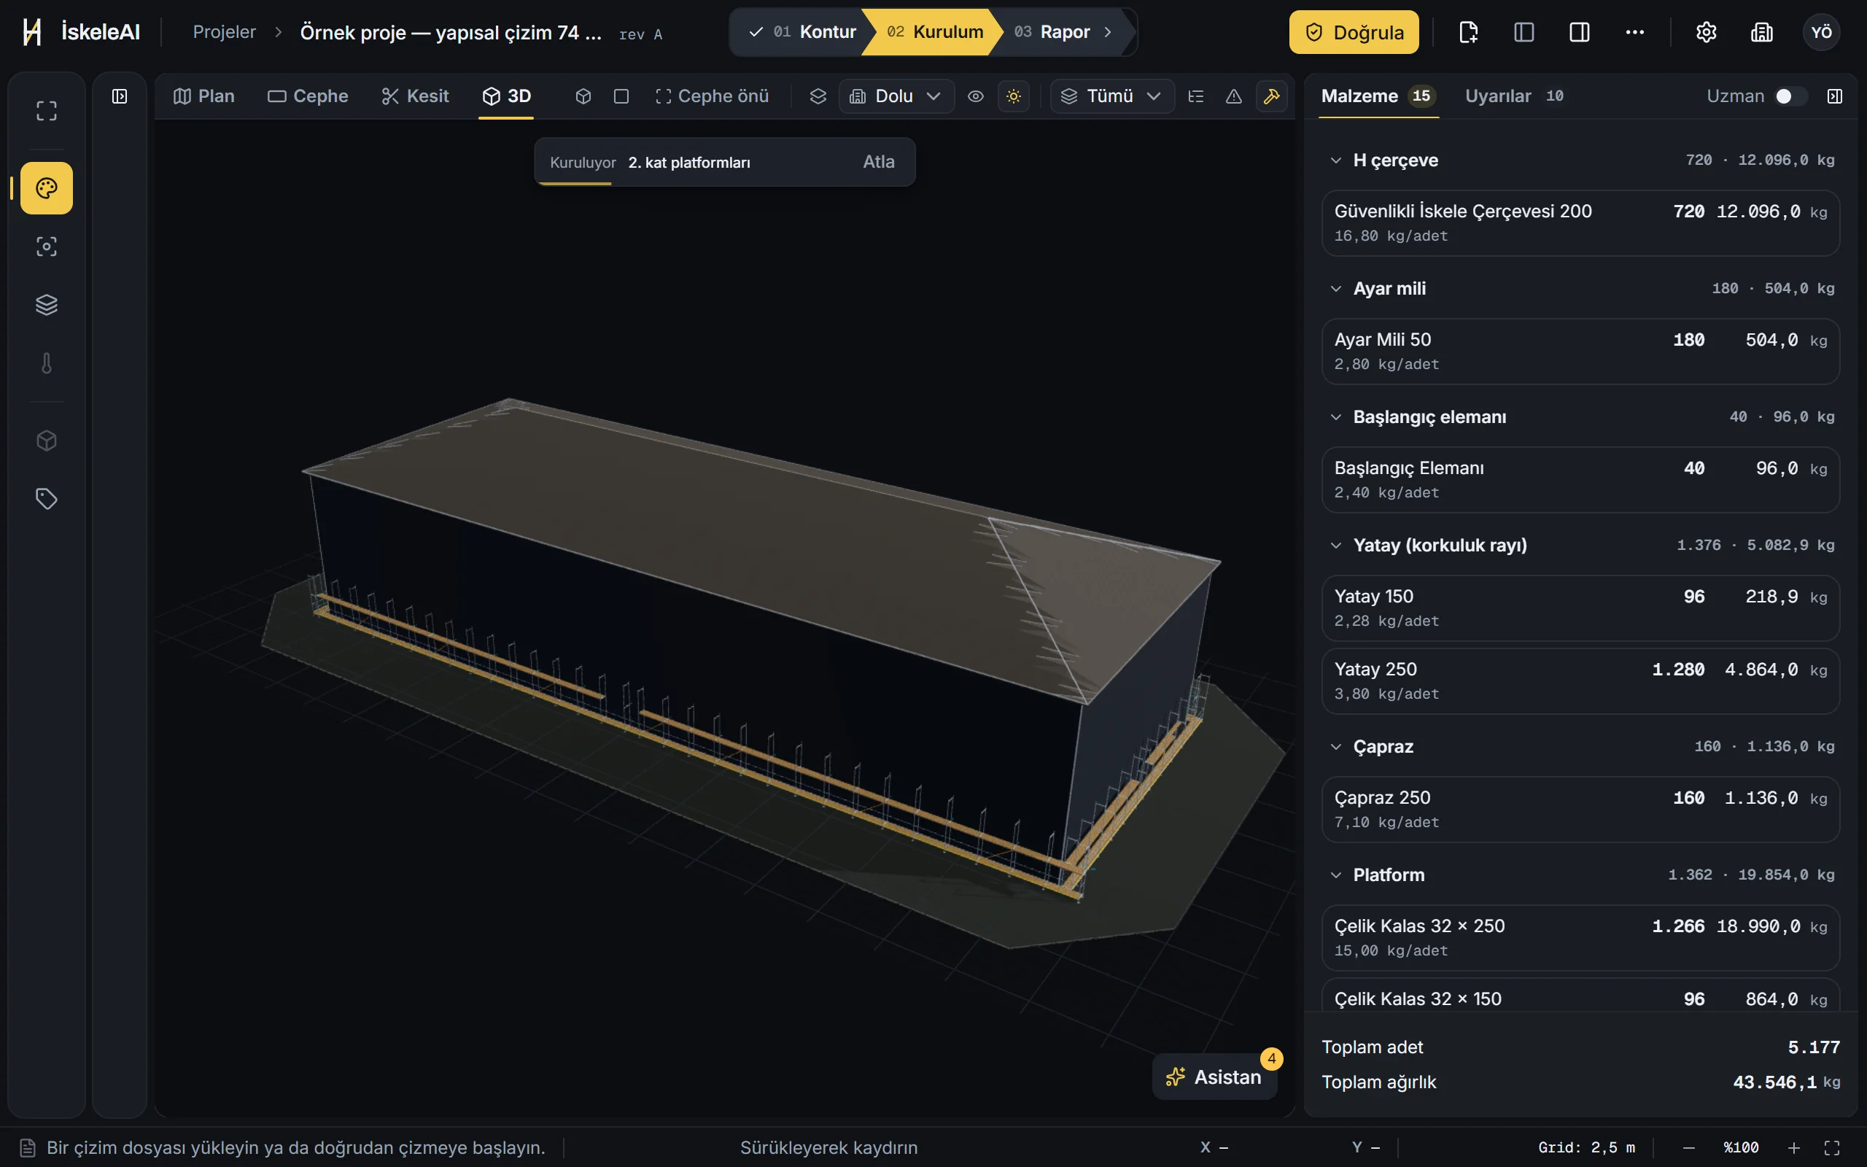
Task: Toggle the Uzman mode switch
Action: [x=1790, y=96]
